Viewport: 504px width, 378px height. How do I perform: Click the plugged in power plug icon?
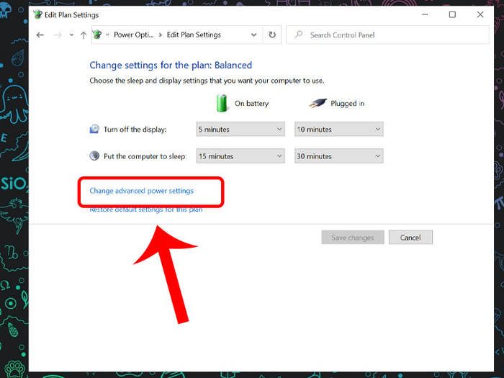tap(318, 103)
